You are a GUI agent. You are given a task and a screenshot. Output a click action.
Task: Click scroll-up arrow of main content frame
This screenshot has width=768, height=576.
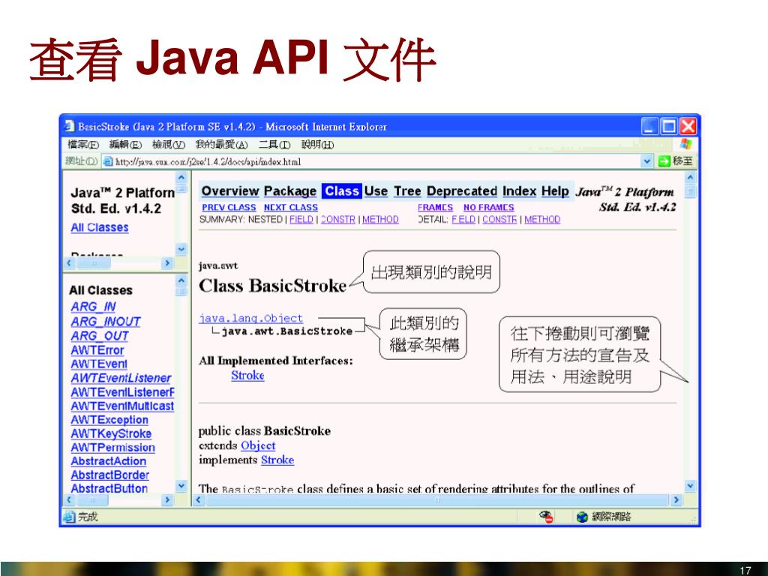[x=690, y=177]
